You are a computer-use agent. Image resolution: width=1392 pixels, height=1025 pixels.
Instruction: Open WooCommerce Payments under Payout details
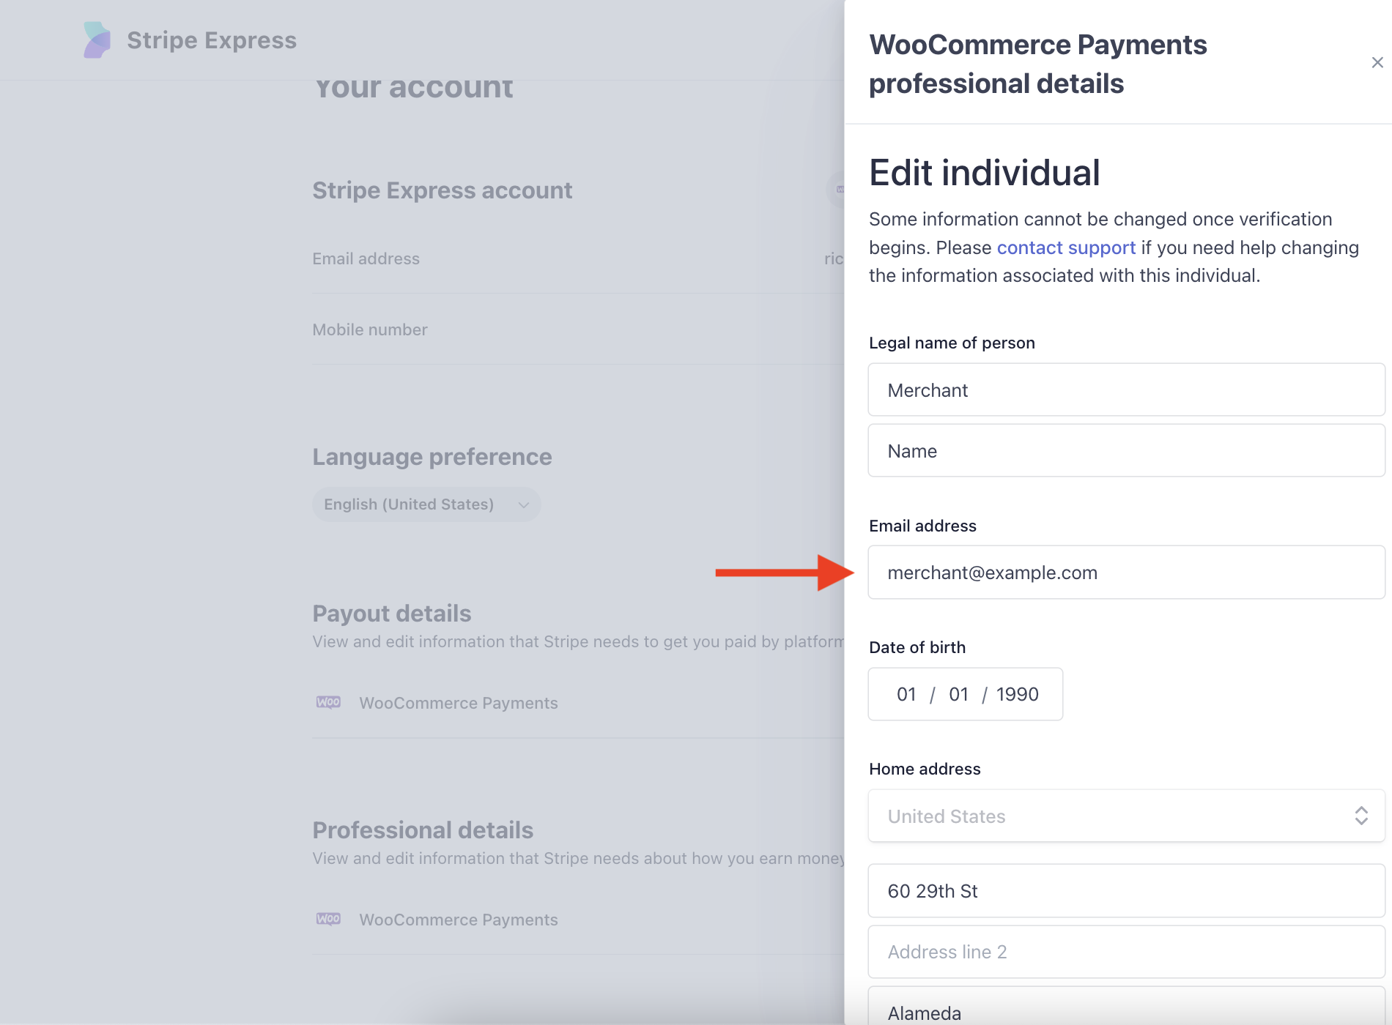(x=459, y=703)
